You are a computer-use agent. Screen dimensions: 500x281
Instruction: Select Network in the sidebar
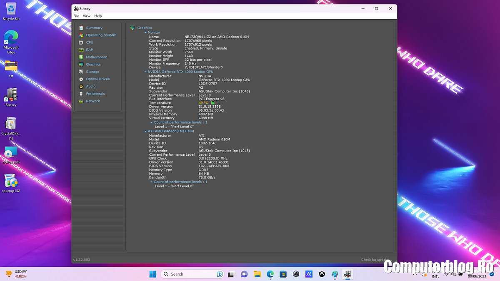click(x=92, y=101)
